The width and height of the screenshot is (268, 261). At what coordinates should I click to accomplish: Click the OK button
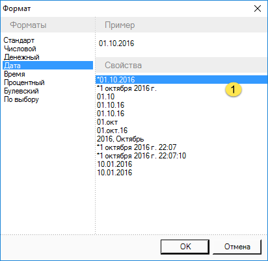click(x=185, y=247)
